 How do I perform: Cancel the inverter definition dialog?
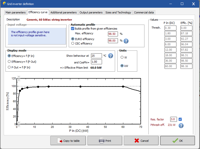click(141, 141)
